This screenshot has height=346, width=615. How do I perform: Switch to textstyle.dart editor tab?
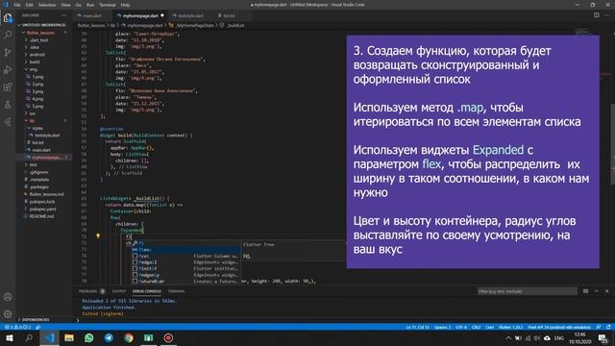[190, 15]
